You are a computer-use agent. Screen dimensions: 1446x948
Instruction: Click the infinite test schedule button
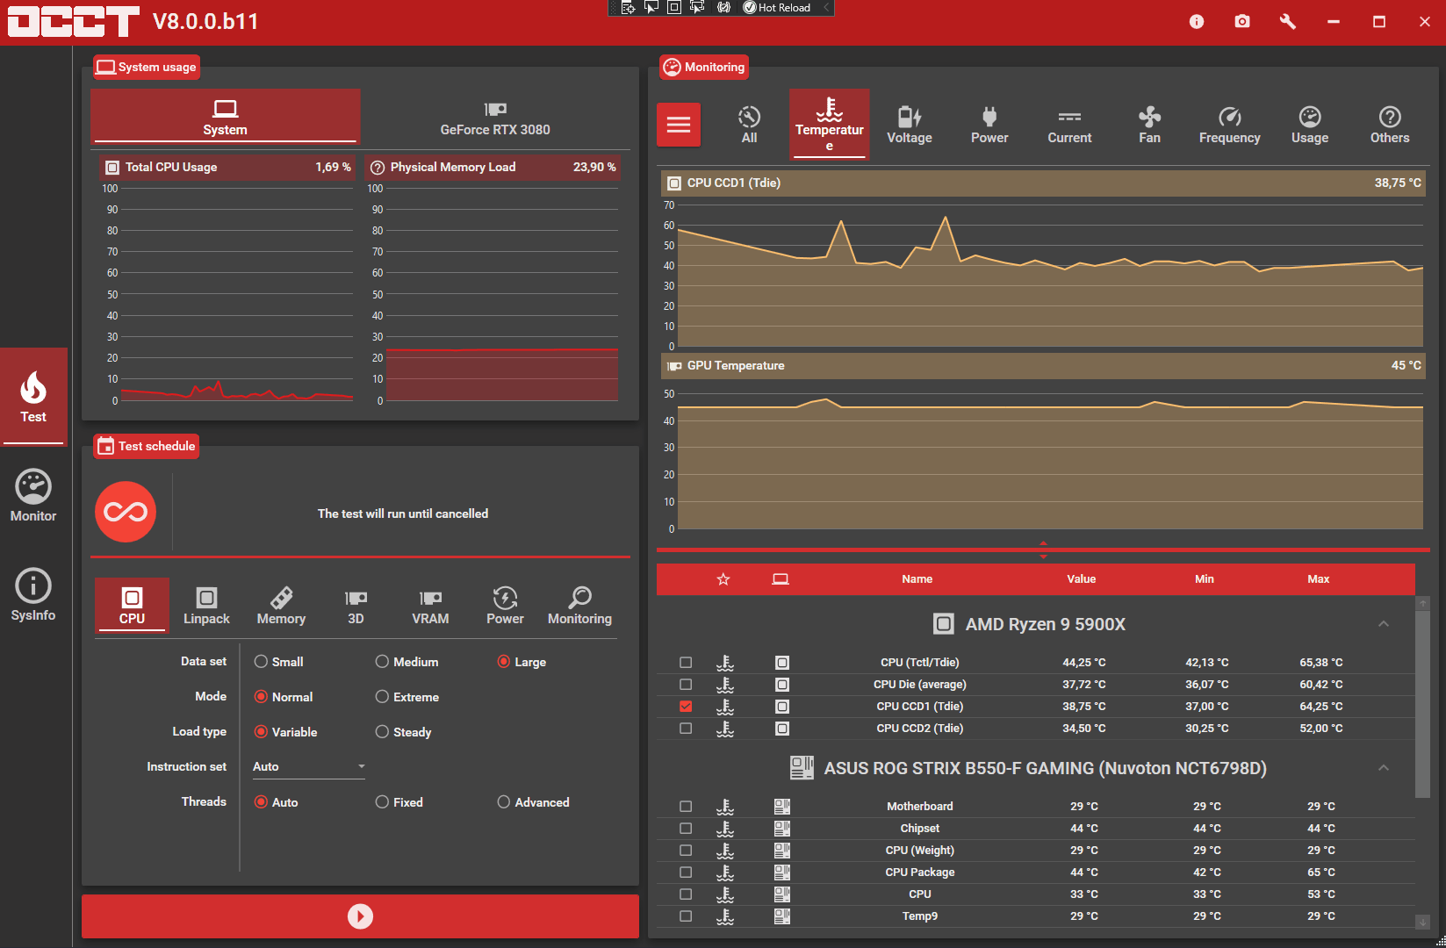(x=126, y=512)
